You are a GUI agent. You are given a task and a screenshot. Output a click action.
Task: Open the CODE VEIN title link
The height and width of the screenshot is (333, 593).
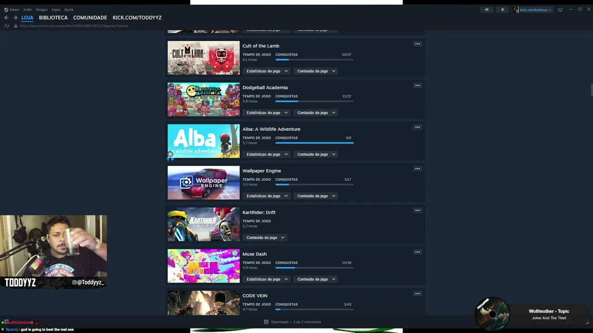tap(255, 296)
